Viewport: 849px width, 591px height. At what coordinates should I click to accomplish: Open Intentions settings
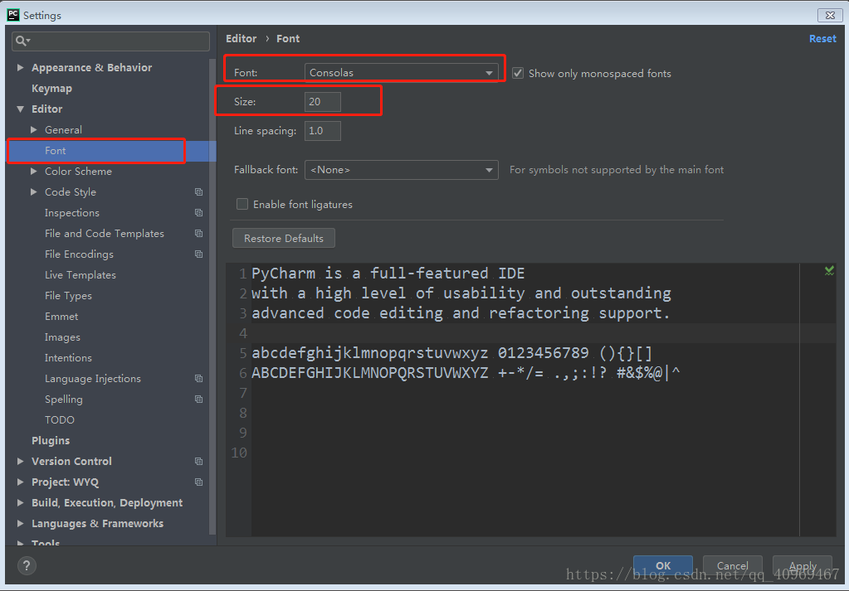point(68,358)
